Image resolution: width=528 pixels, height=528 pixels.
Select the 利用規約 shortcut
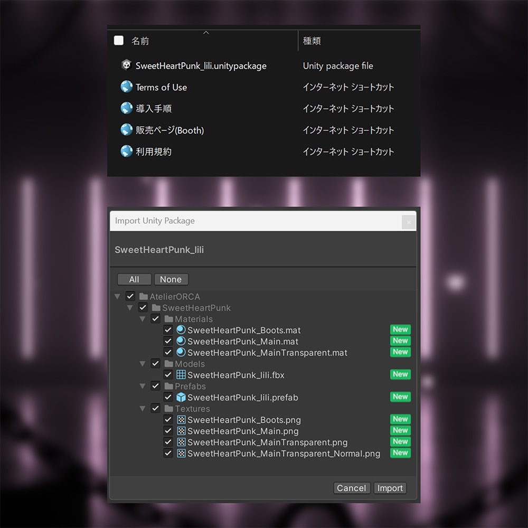click(154, 152)
